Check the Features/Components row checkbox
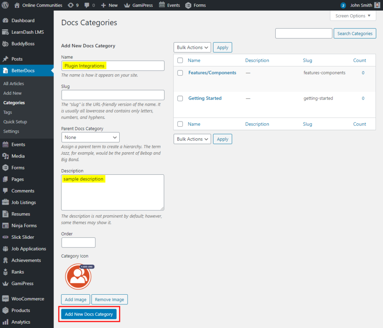 (180, 73)
